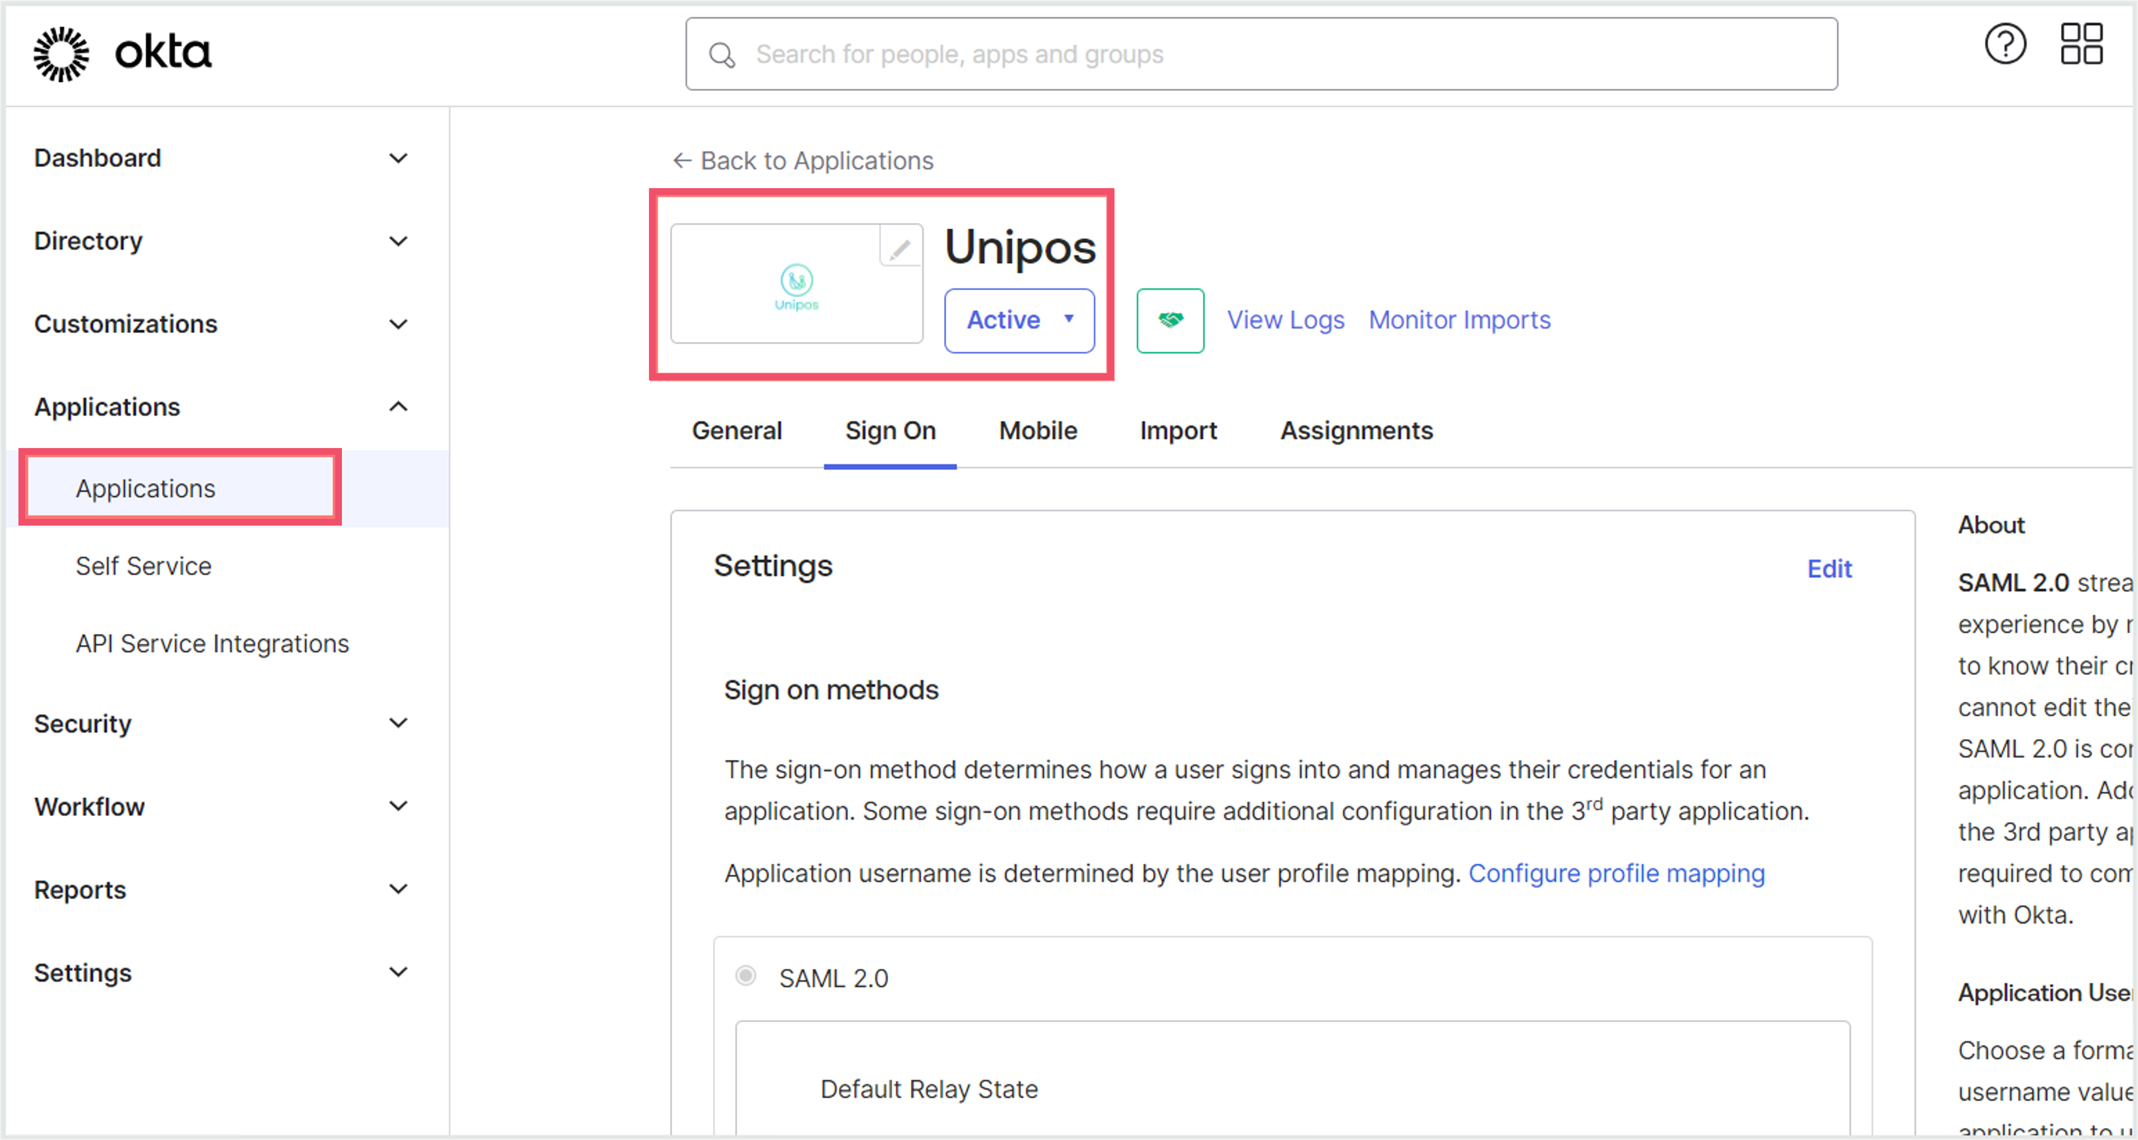
Task: Click the Sign on methods heading
Action: (x=831, y=690)
